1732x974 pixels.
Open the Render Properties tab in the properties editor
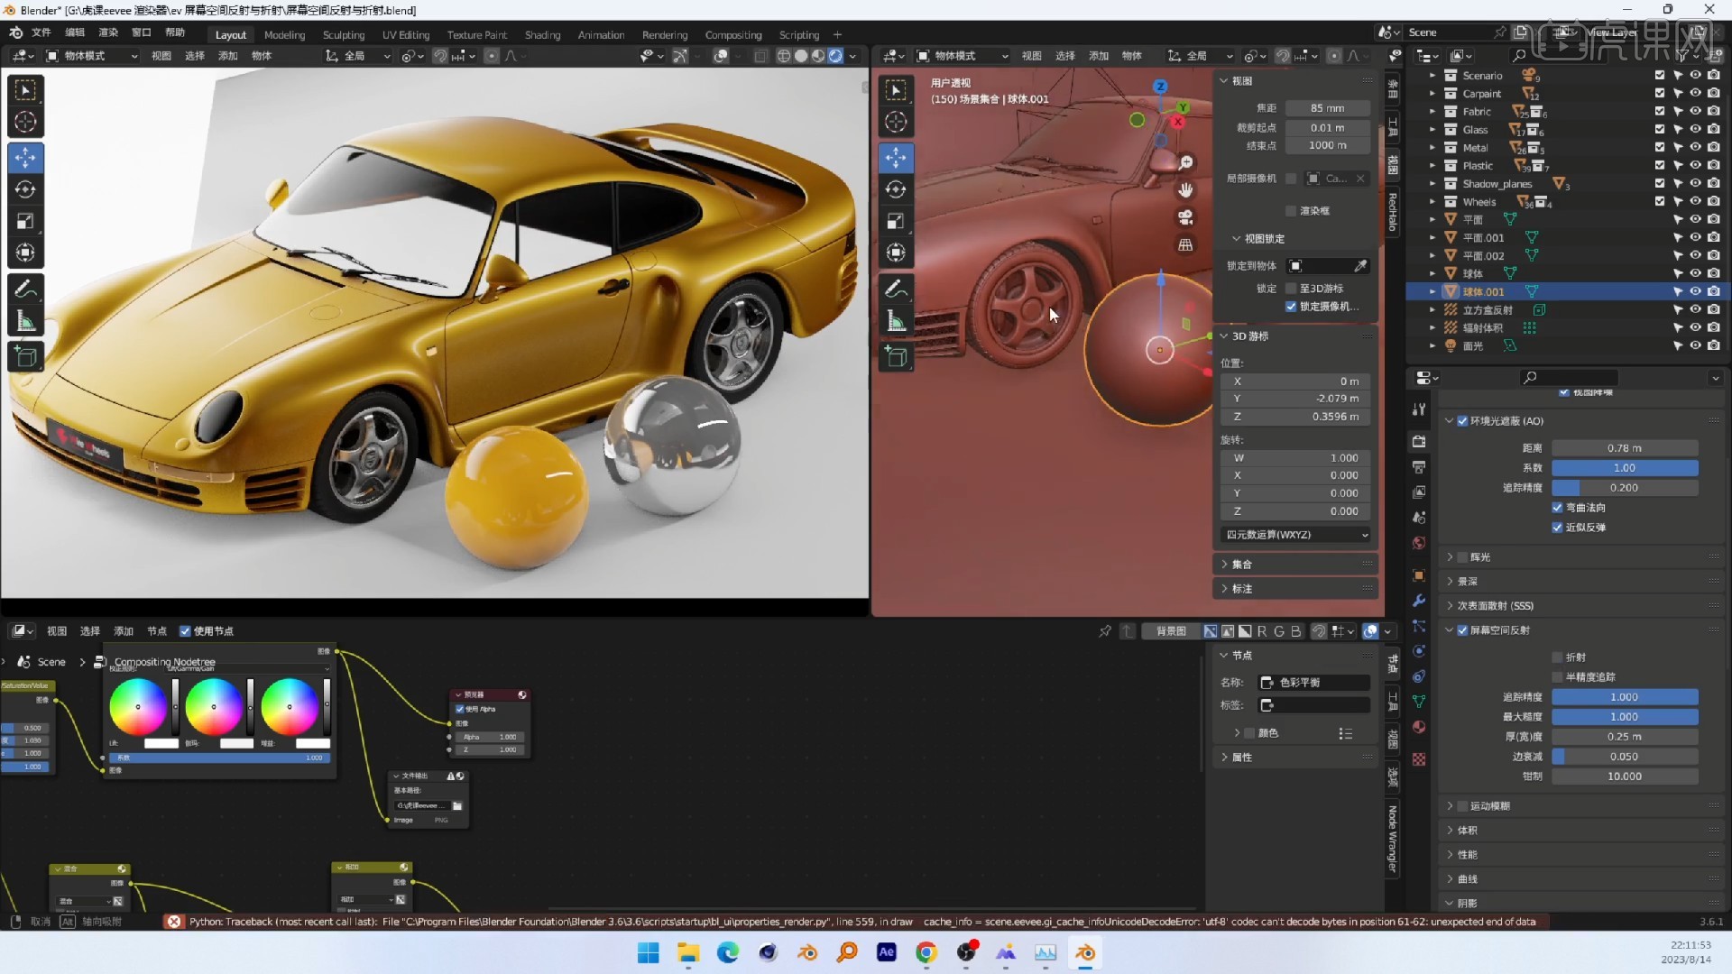(1418, 442)
